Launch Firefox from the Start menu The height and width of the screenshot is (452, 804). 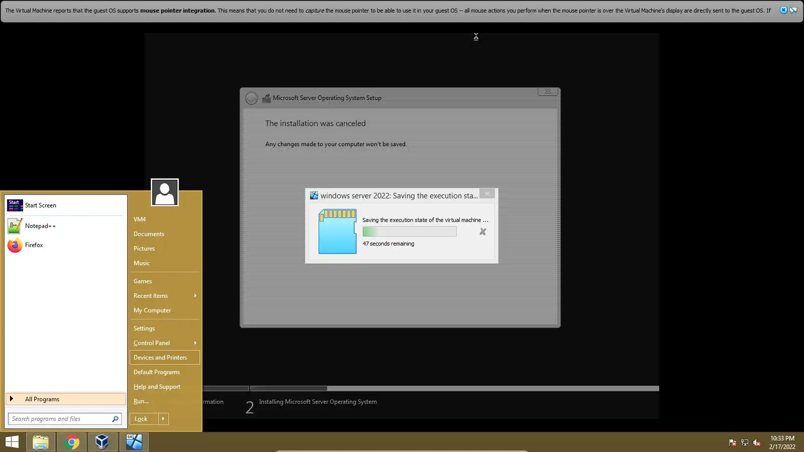click(65, 245)
